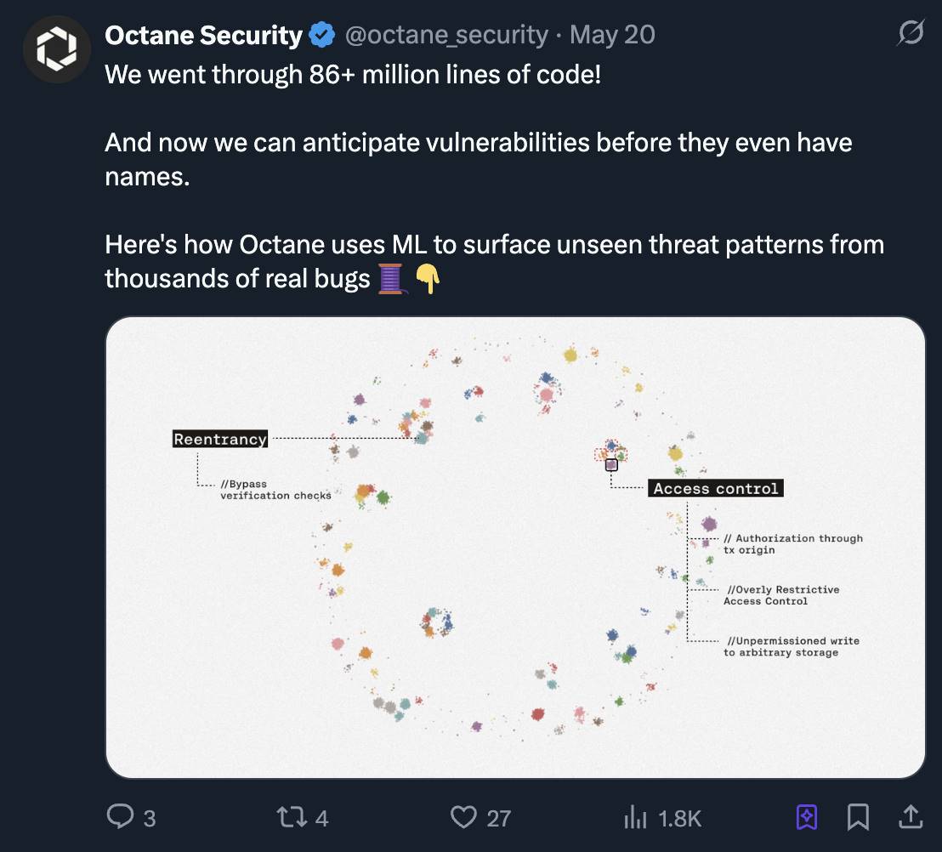Click the Access control label in image
942x852 pixels.
(716, 488)
